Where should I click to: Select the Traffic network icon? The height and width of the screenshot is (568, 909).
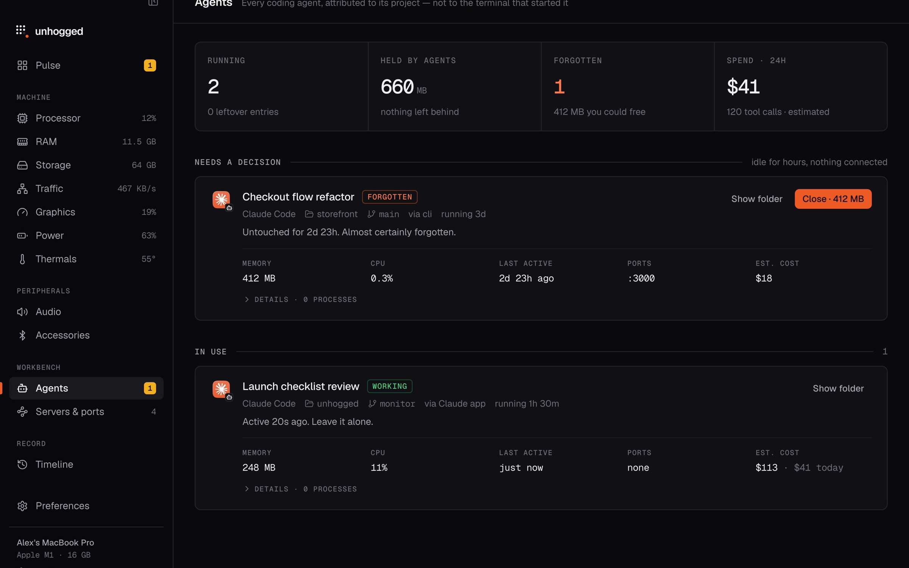coord(22,189)
